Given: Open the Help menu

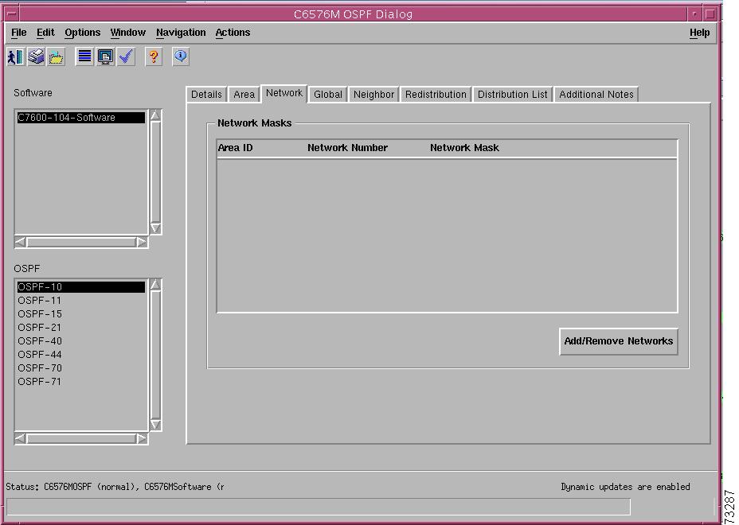Looking at the screenshot, I should (x=699, y=33).
